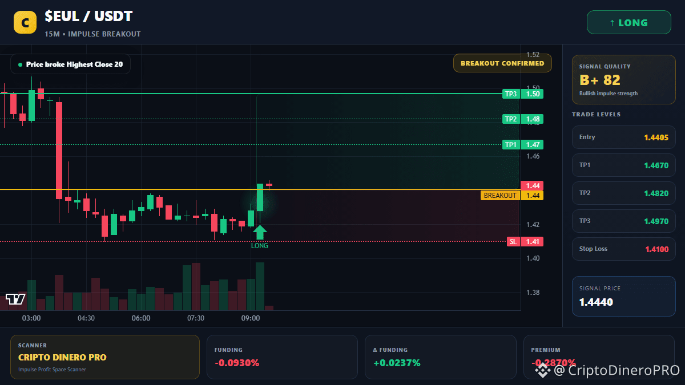Viewport: 685px width, 385px height.
Task: Click the 04:30 time axis label
Action: tap(86, 318)
